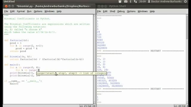Click the last '>>>' prompt in shell

tap(99, 102)
